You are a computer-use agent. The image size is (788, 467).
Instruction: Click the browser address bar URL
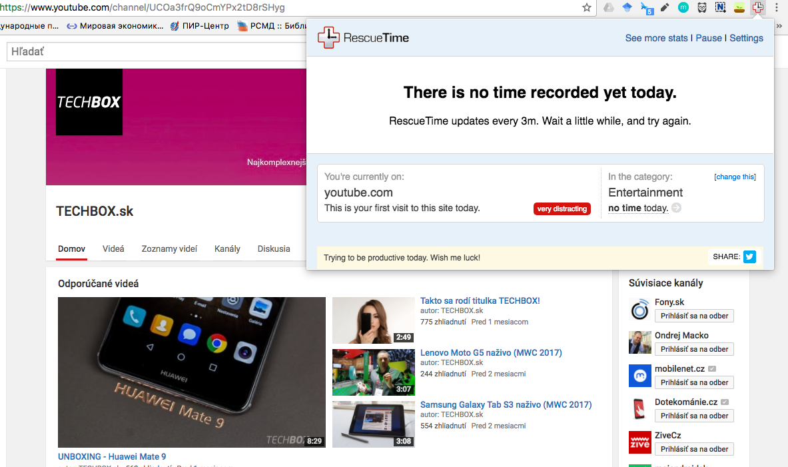tap(143, 7)
